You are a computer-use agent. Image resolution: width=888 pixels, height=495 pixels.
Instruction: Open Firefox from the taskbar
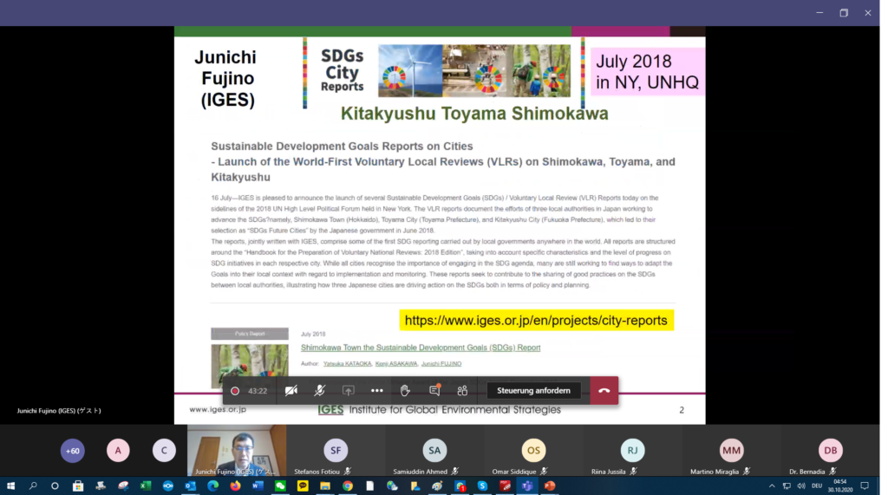(x=235, y=486)
